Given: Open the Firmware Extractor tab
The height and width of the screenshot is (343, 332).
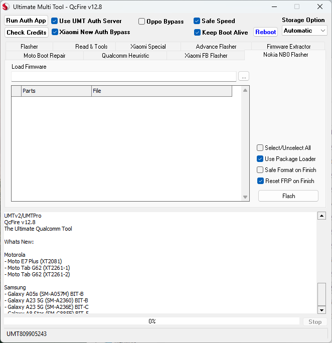Looking at the screenshot, I should (288, 46).
